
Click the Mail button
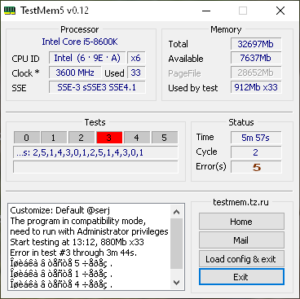(241, 240)
